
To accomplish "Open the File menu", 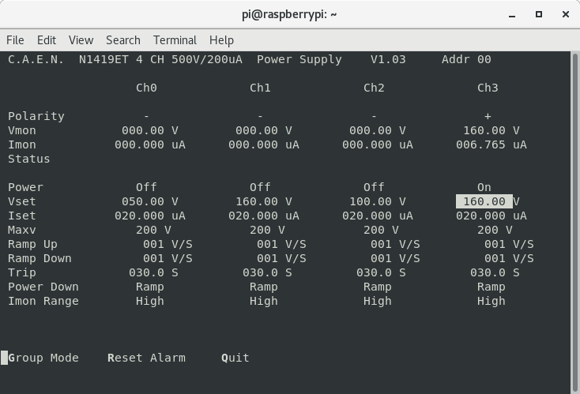I will click(15, 40).
